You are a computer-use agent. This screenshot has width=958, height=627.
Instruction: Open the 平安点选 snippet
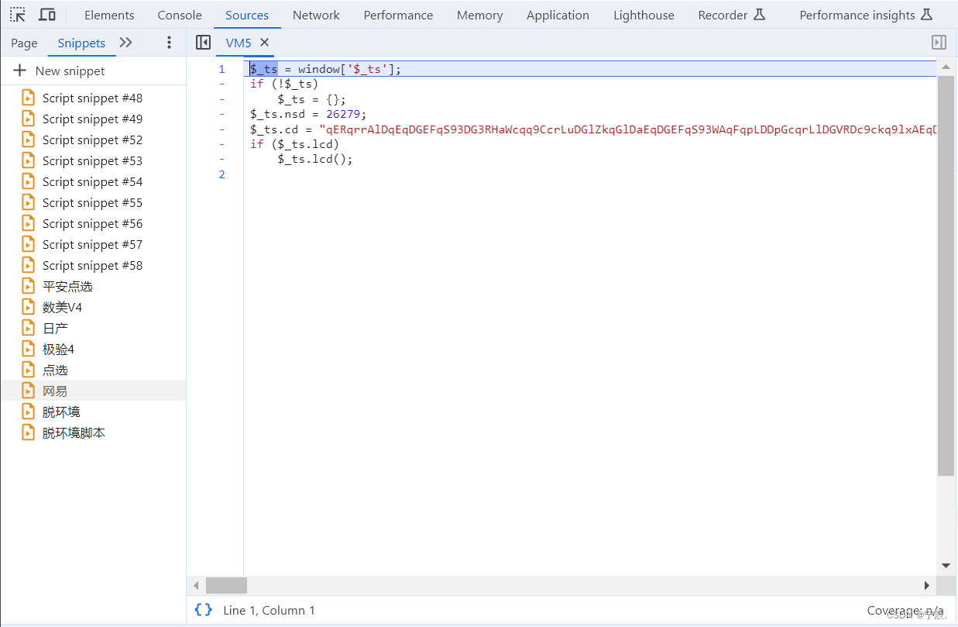tap(67, 286)
